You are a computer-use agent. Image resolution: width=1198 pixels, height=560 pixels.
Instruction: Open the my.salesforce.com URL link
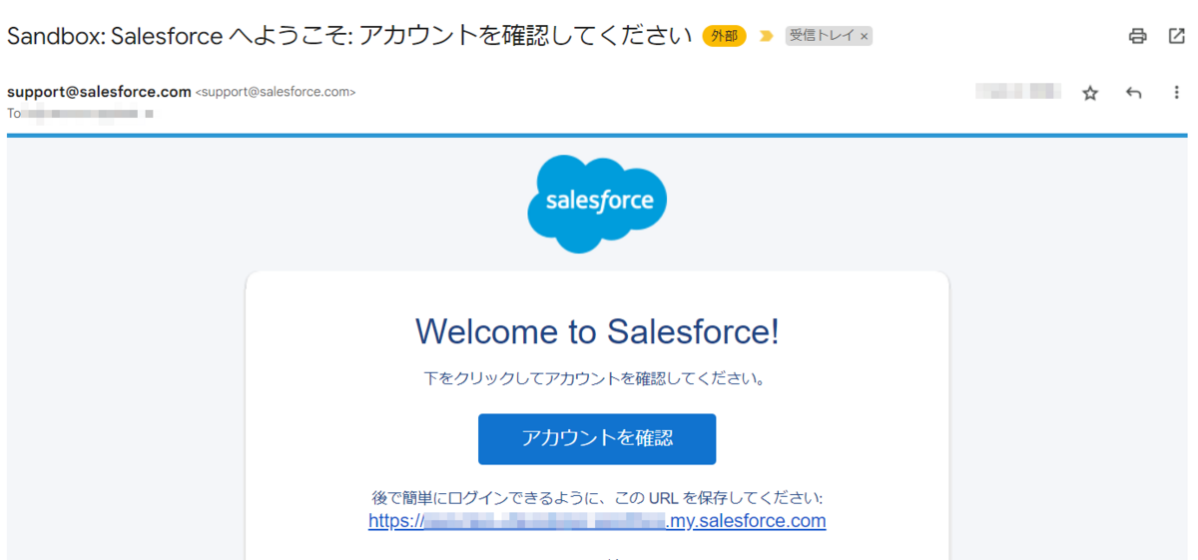pos(597,521)
